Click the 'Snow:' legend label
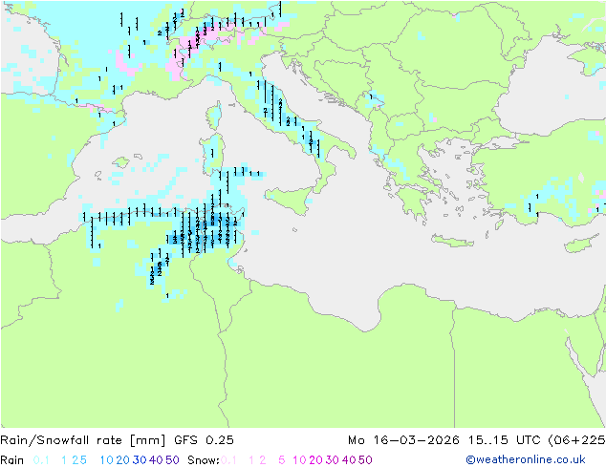The image size is (606, 468). point(204,460)
